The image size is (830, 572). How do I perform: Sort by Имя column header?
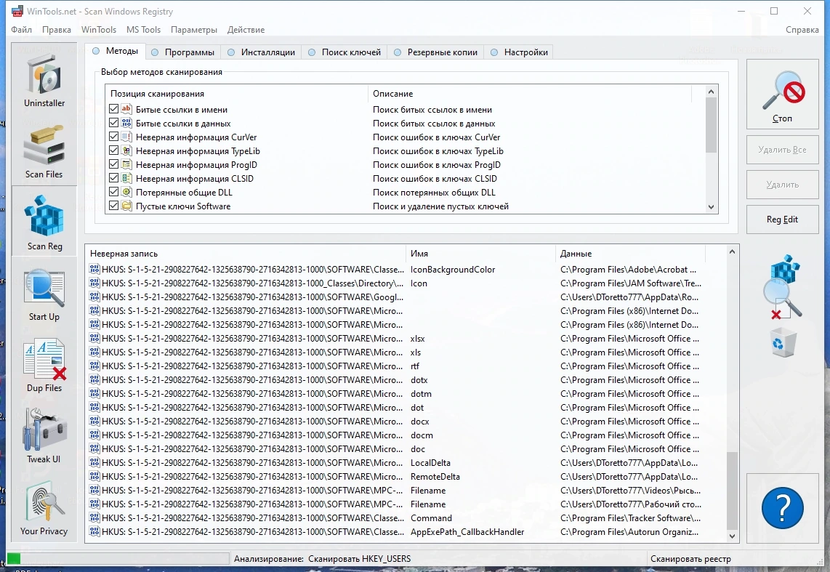[480, 254]
